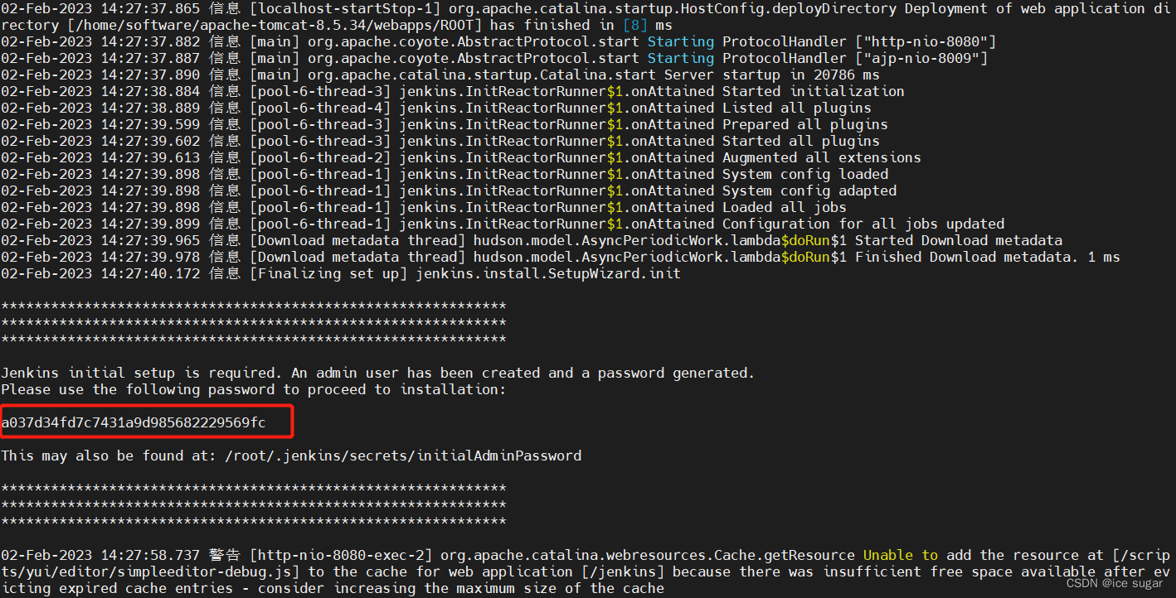Click the "Started all plugins" log message

[801, 141]
